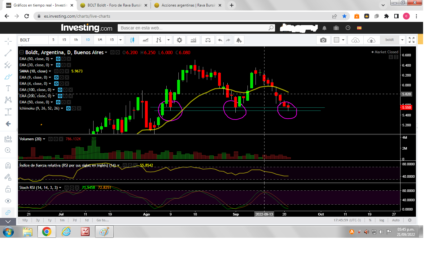Image resolution: width=446 pixels, height=265 pixels.
Task: Redo the chart action
Action: 228,40
